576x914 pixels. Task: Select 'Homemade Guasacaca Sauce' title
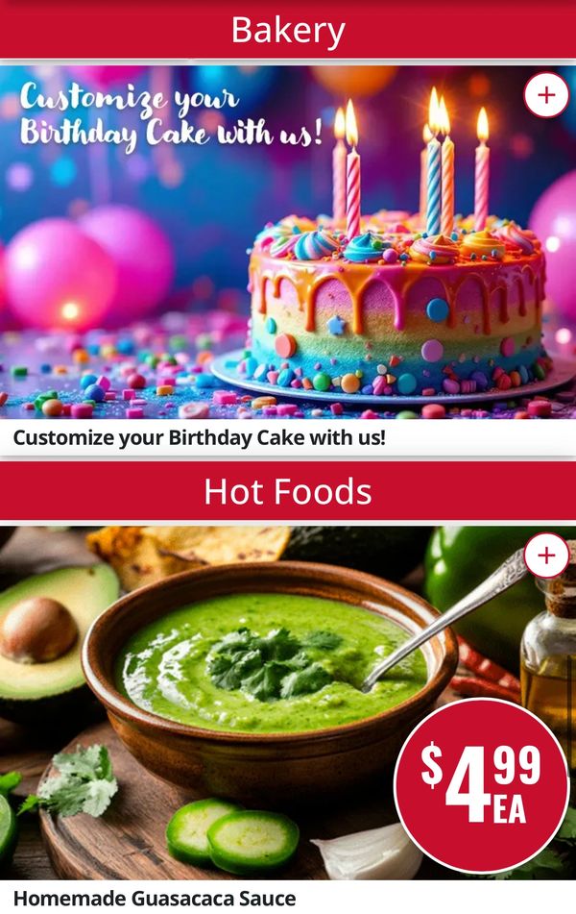click(x=155, y=898)
